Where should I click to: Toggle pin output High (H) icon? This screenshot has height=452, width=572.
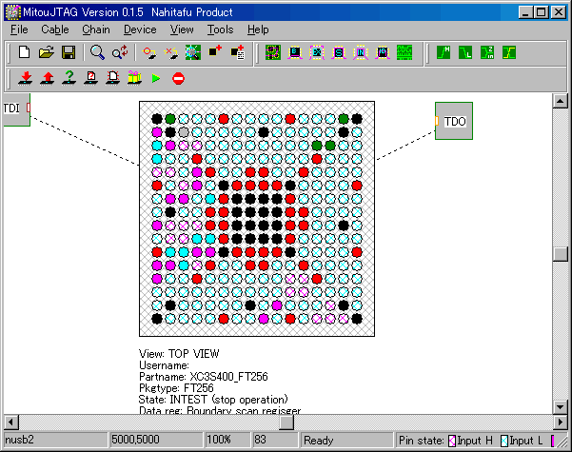[444, 52]
